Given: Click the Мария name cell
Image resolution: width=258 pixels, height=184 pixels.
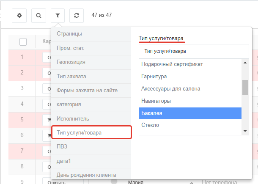Looking at the screenshot, I should coord(136,182).
